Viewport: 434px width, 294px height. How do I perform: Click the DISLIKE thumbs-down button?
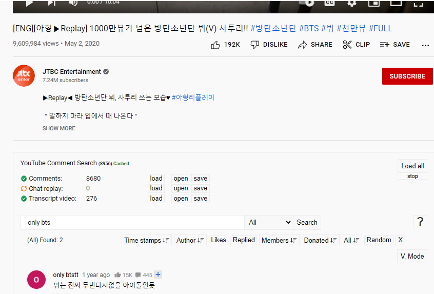coord(269,45)
